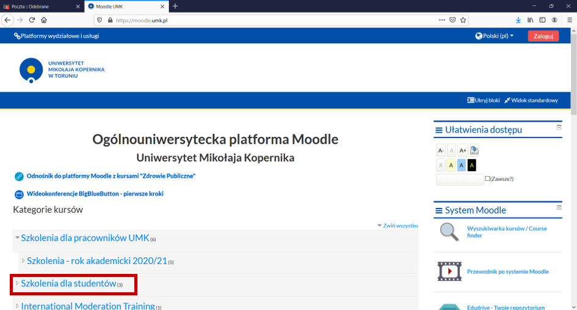
Task: Open International Moderation Training category
Action: [x=88, y=306]
